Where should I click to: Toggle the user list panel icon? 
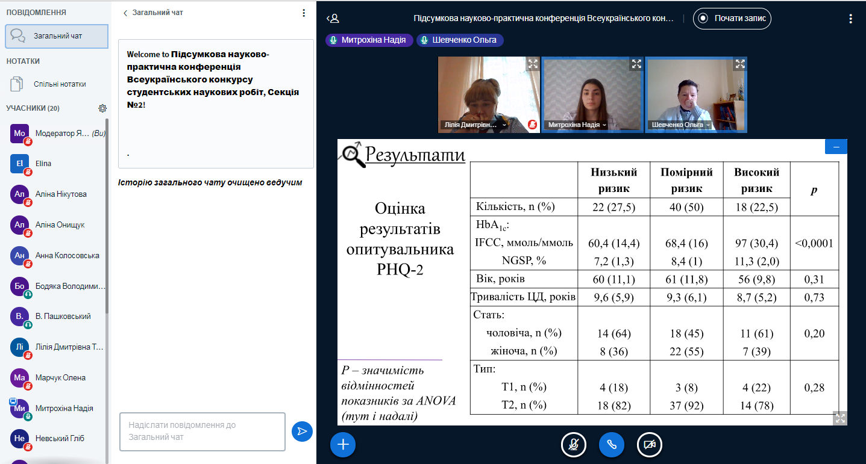tap(333, 18)
